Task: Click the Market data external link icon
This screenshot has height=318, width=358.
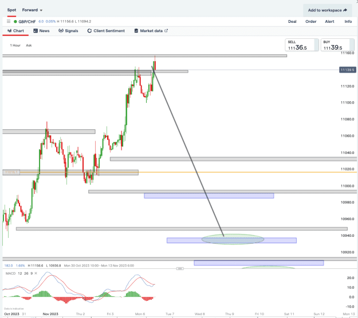Action: pyautogui.click(x=166, y=30)
